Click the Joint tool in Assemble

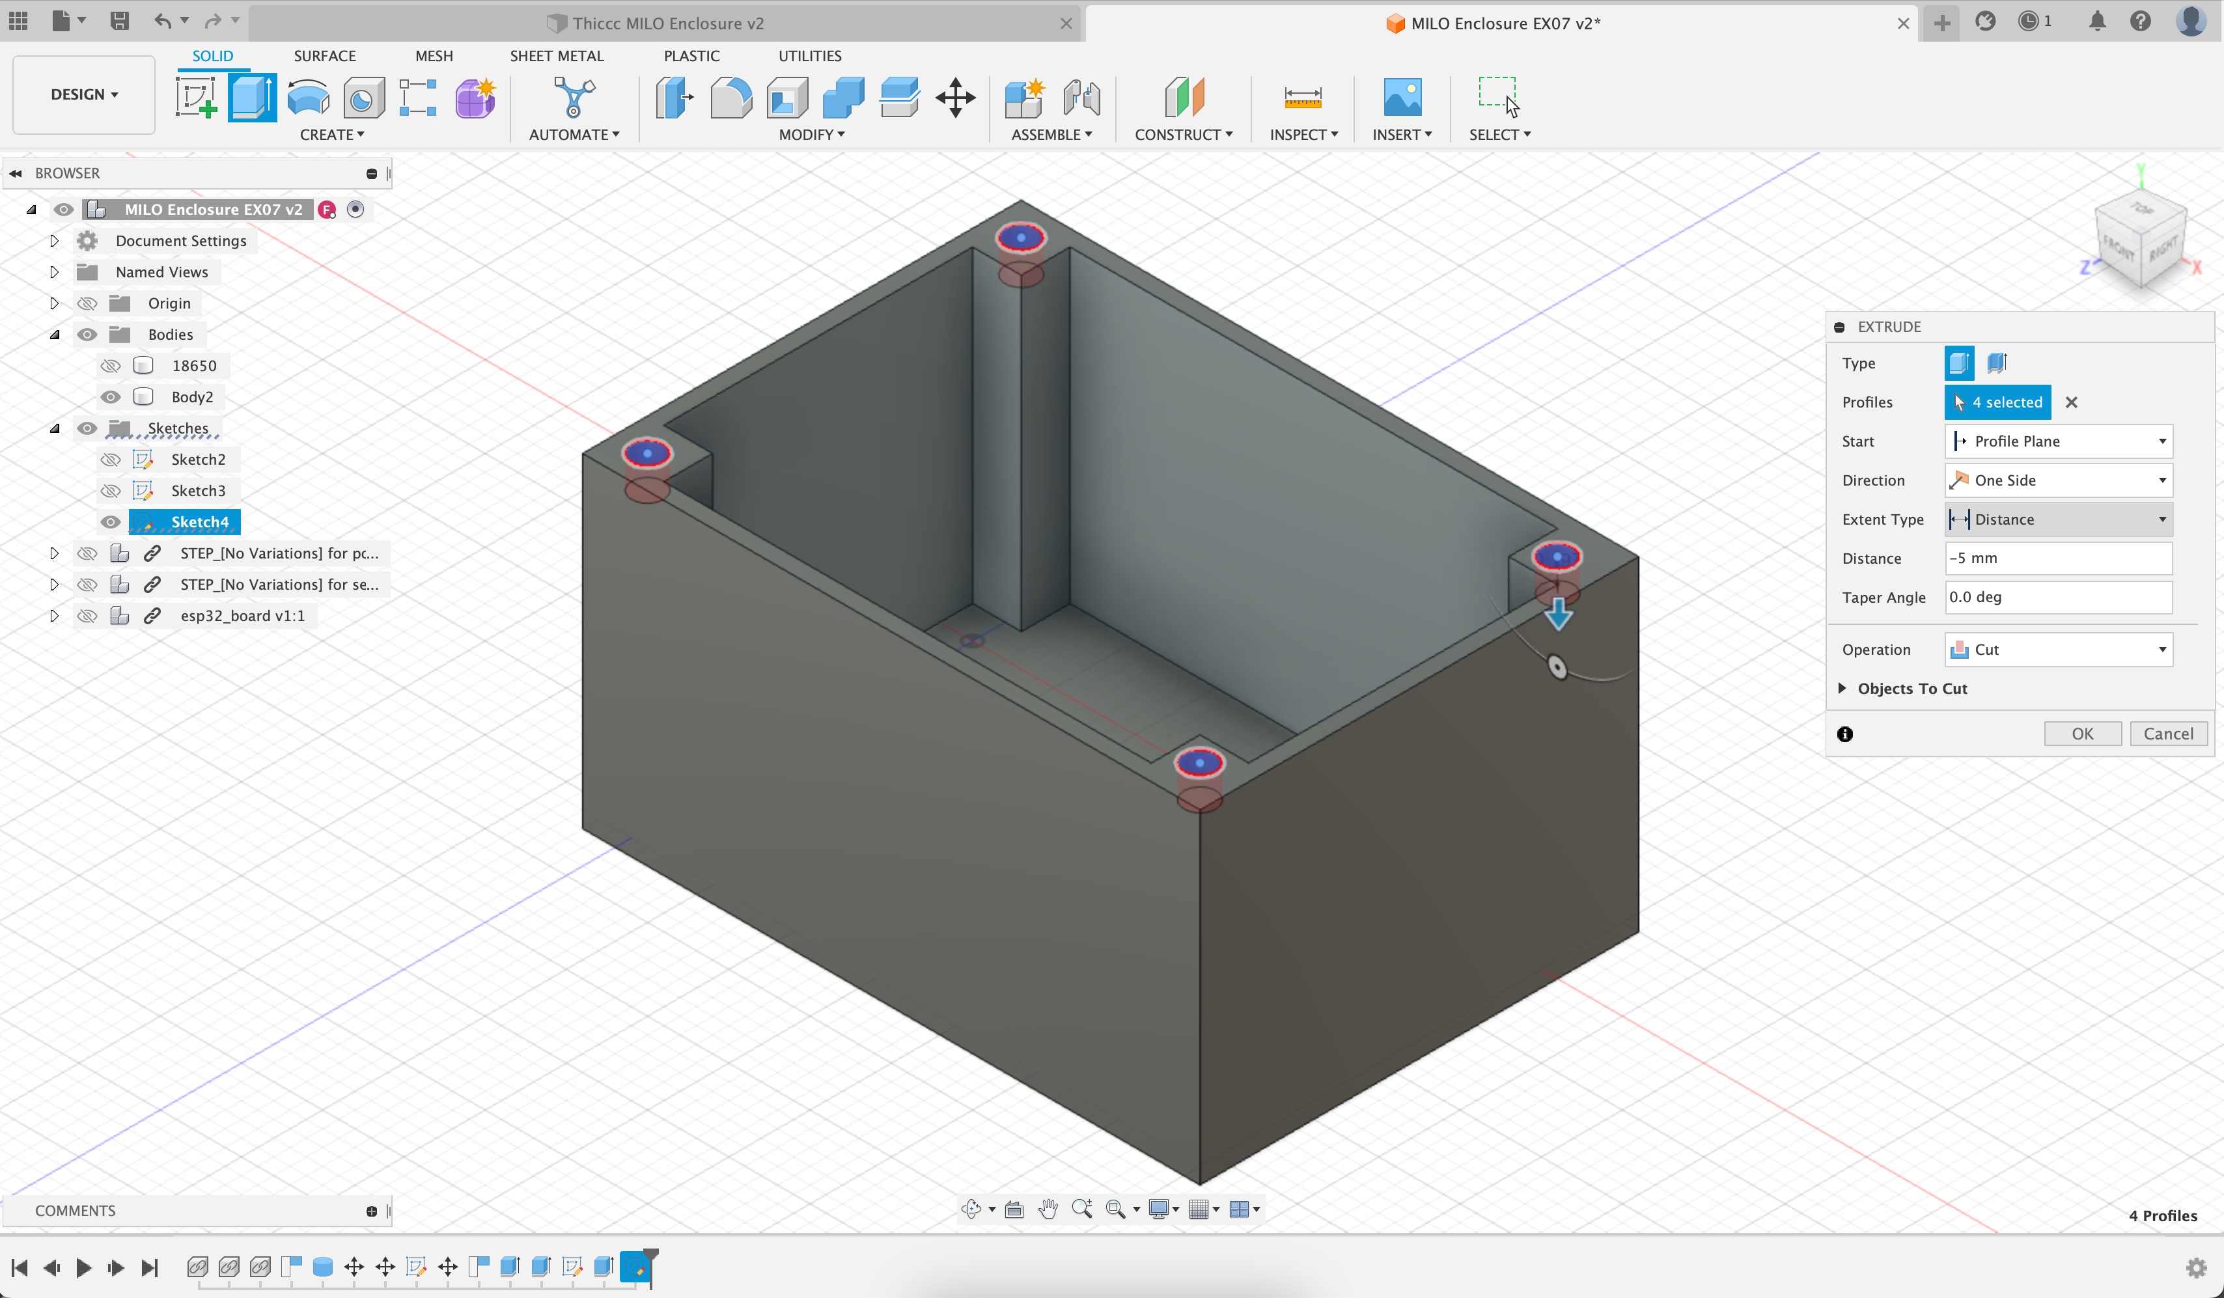click(x=1081, y=97)
